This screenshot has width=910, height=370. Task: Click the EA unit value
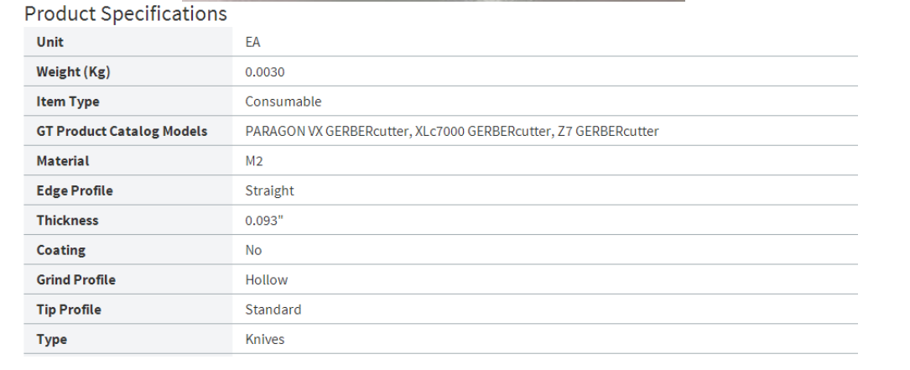[253, 42]
